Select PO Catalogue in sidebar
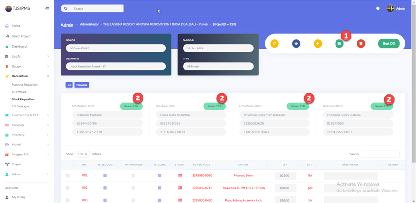Image resolution: width=418 pixels, height=203 pixels. [20, 106]
